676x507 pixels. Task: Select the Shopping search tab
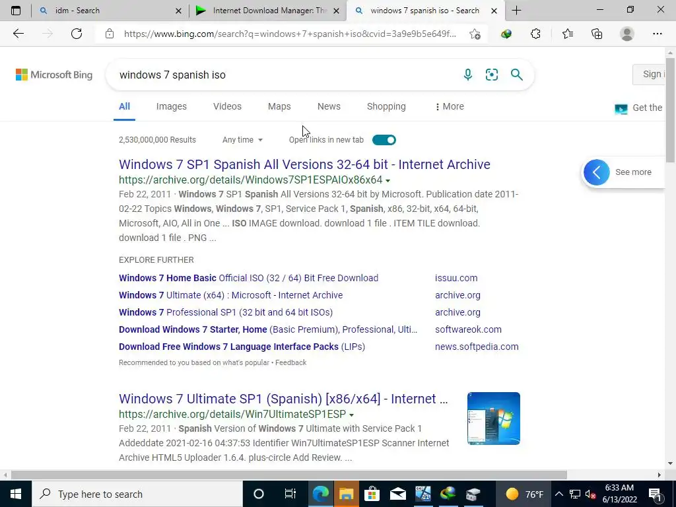click(386, 106)
